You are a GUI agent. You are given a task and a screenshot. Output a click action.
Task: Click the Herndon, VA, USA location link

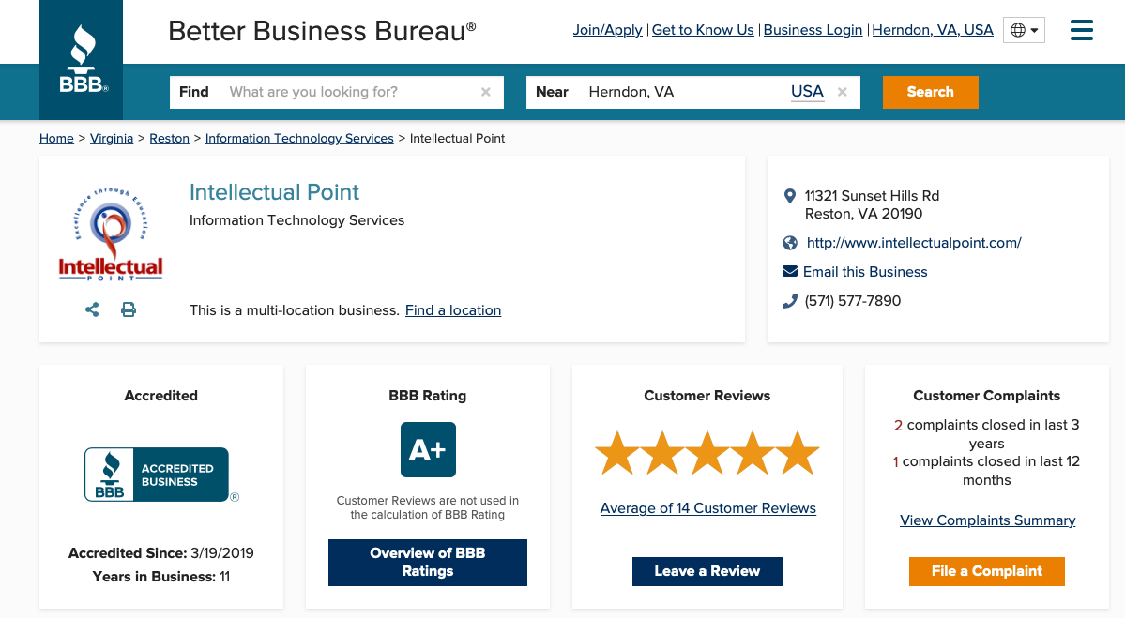933,30
